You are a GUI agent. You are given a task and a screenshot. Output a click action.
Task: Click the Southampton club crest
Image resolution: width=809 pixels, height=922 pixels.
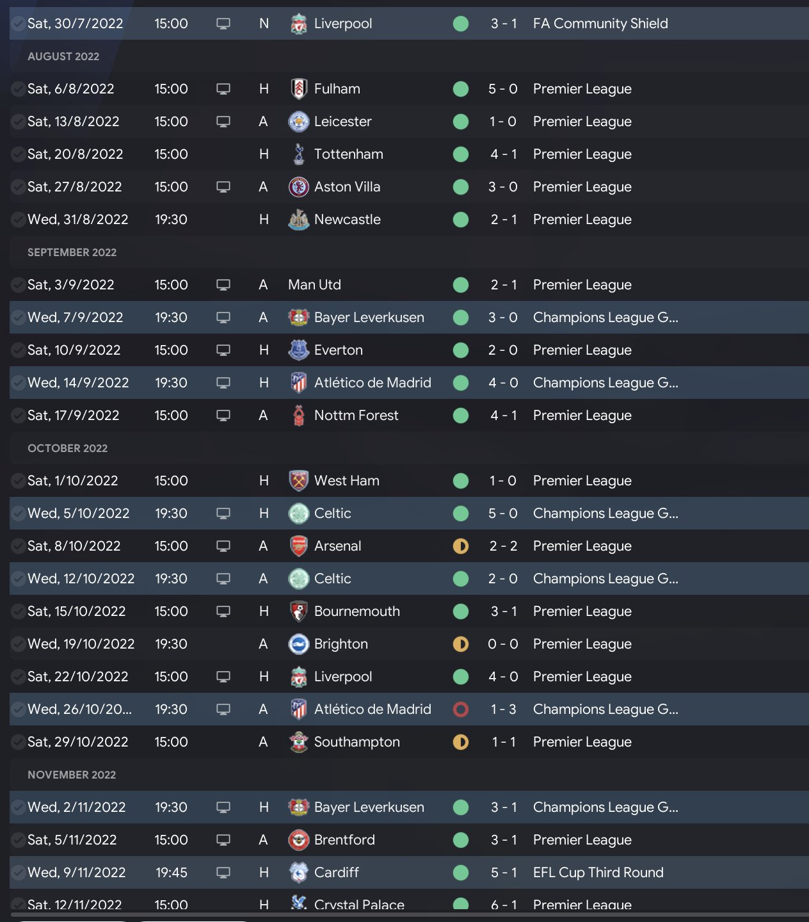tap(298, 742)
